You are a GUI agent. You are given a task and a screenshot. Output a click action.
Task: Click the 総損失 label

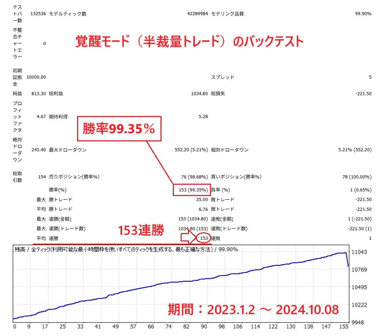tap(218, 93)
